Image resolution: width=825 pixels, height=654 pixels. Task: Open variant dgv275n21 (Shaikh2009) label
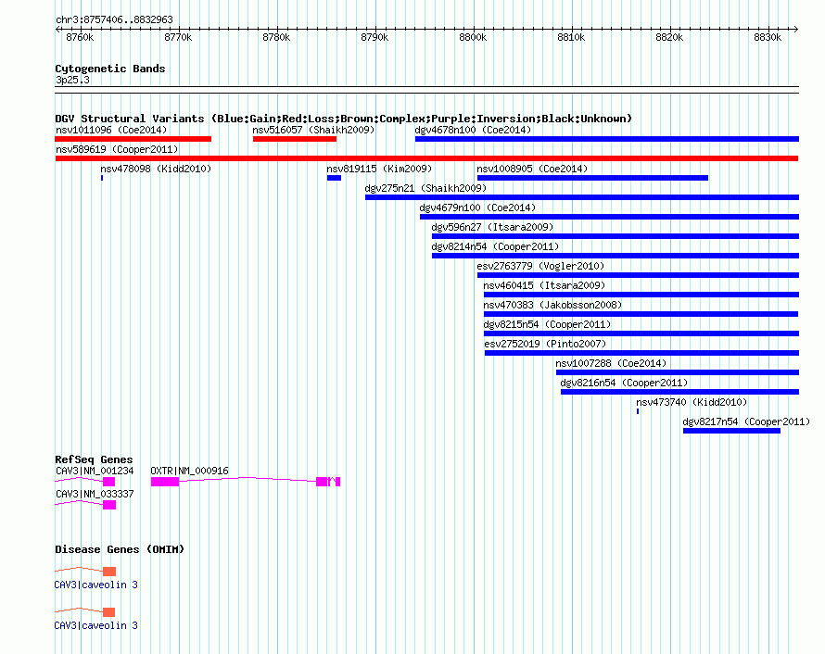coord(425,188)
